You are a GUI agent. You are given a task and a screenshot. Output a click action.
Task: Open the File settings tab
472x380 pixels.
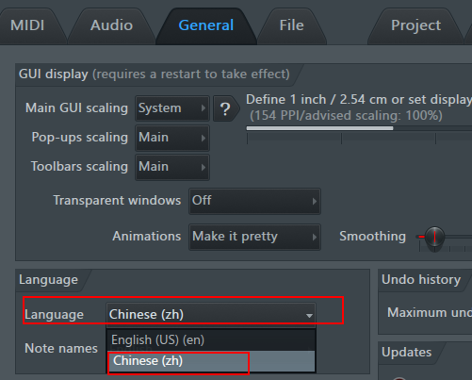292,25
